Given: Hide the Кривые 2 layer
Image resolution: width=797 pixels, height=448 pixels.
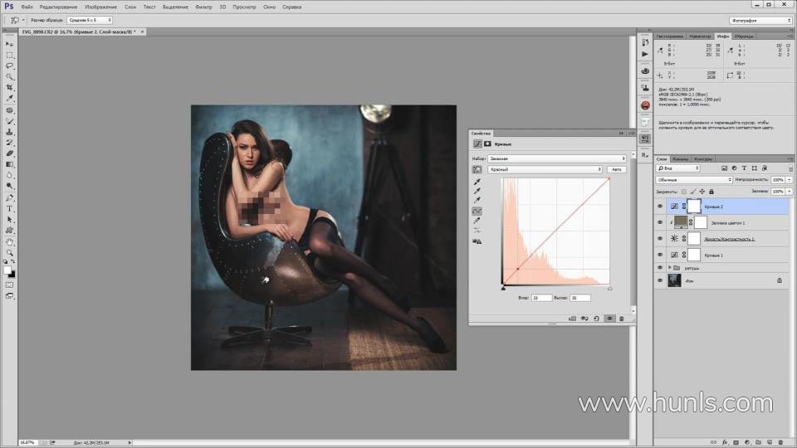Looking at the screenshot, I should point(660,207).
